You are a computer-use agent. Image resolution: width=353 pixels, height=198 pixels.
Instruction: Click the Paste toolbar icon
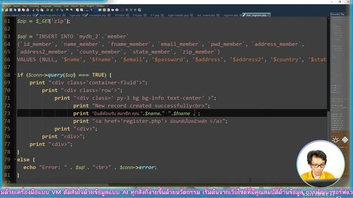tap(42, 10)
